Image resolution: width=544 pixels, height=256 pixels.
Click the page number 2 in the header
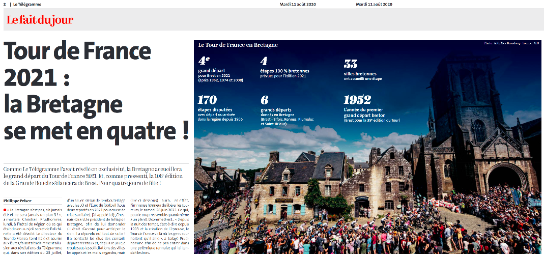tap(4, 4)
